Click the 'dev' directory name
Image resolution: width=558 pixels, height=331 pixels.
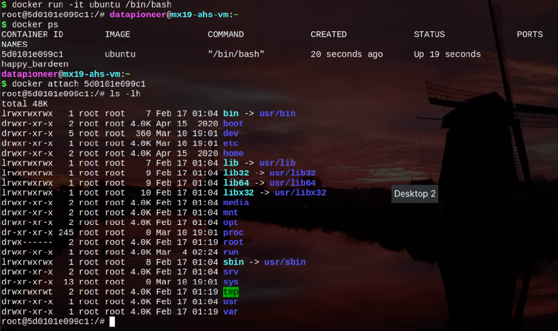point(231,133)
